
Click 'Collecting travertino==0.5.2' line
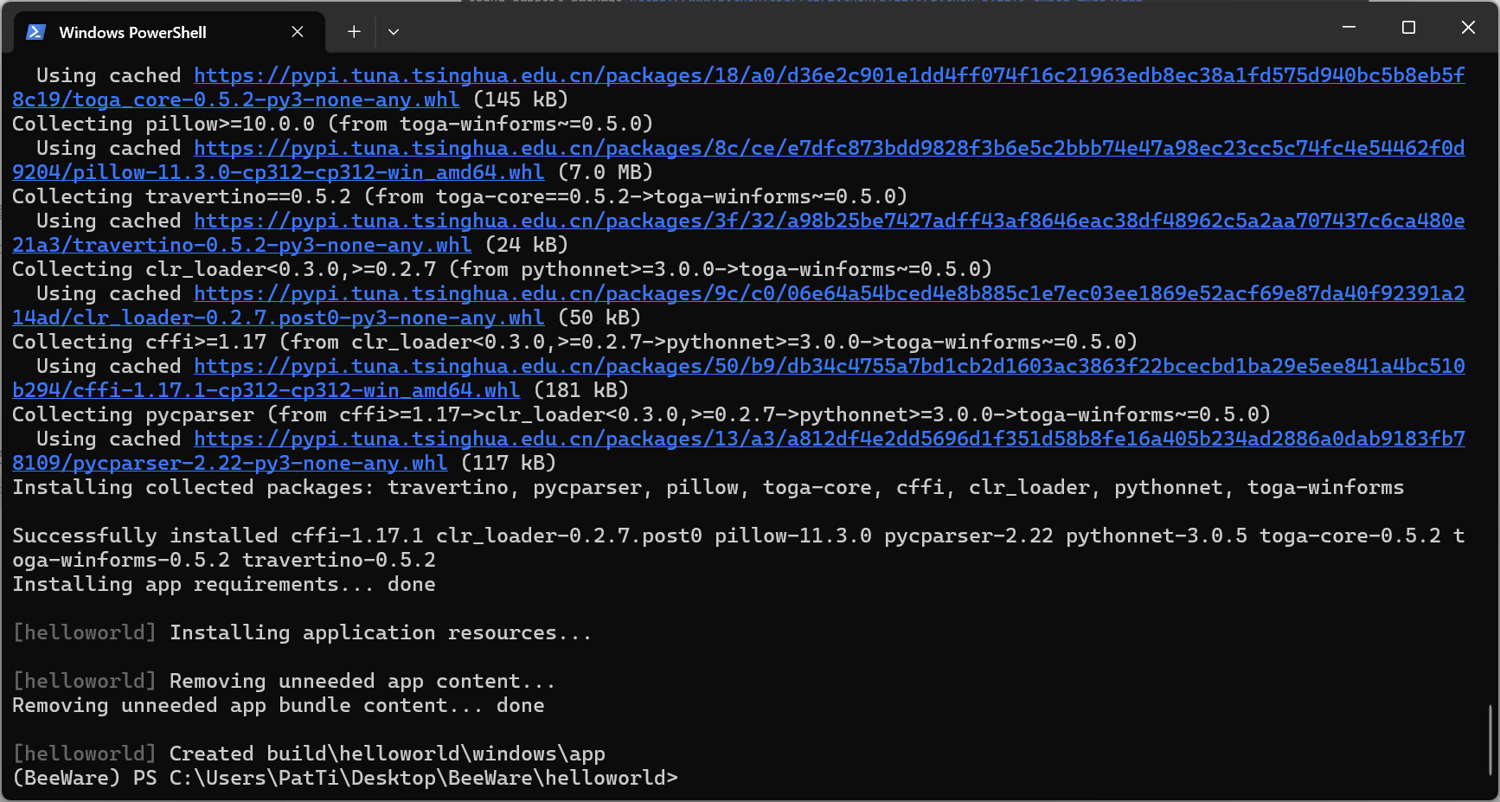pos(460,196)
